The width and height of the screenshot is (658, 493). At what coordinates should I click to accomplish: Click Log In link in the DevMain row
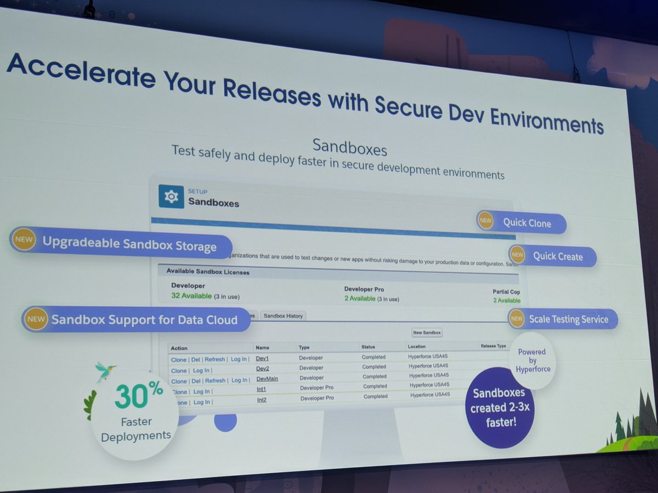(x=239, y=380)
